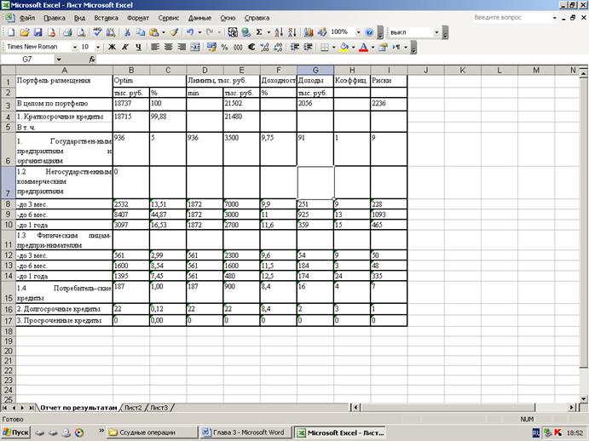Save the workbook with the floppy disk icon

(38, 32)
